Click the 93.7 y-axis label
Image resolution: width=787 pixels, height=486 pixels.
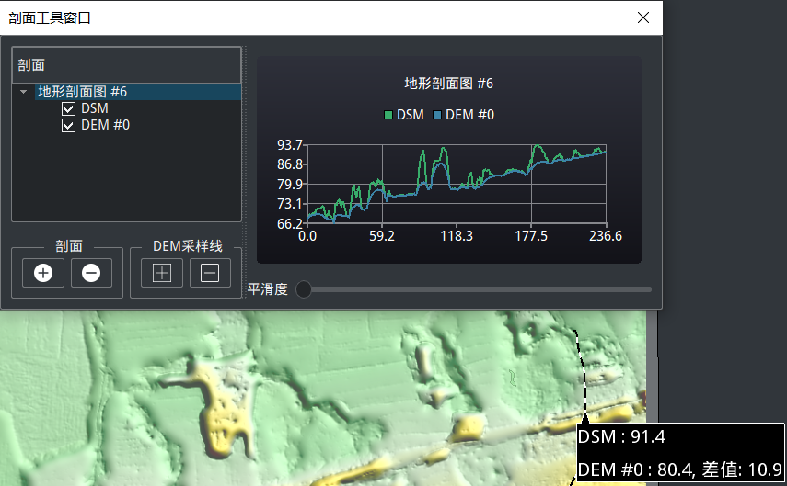(x=290, y=145)
